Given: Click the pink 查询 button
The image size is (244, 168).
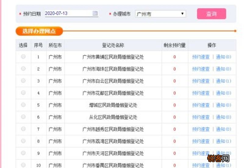Looking at the screenshot, I should click(x=211, y=14).
